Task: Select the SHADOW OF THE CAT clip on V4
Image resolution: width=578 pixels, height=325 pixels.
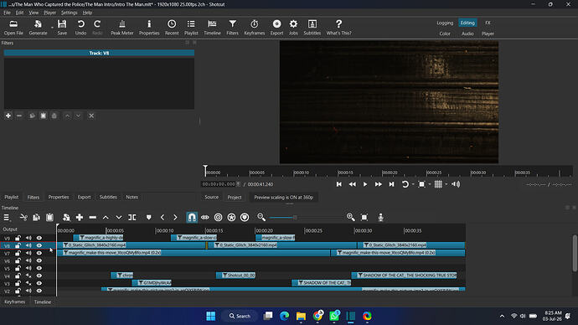Action: click(x=404, y=276)
